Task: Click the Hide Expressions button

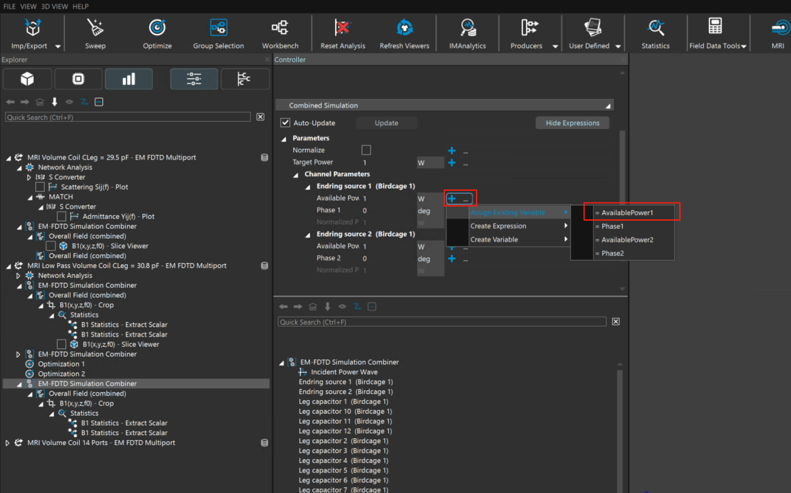Action: coord(572,123)
